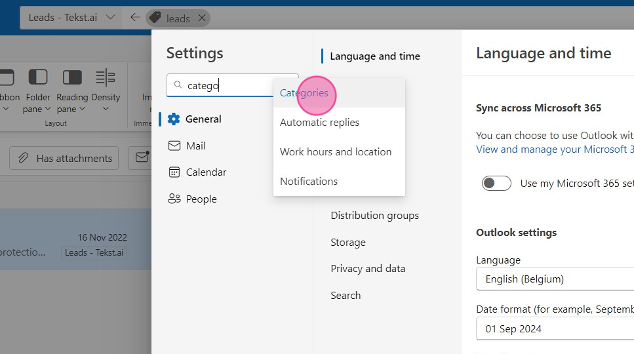Open the Date format dropdown showing 01 Sep 2024
Viewport: 634px width, 354px height.
(555, 328)
